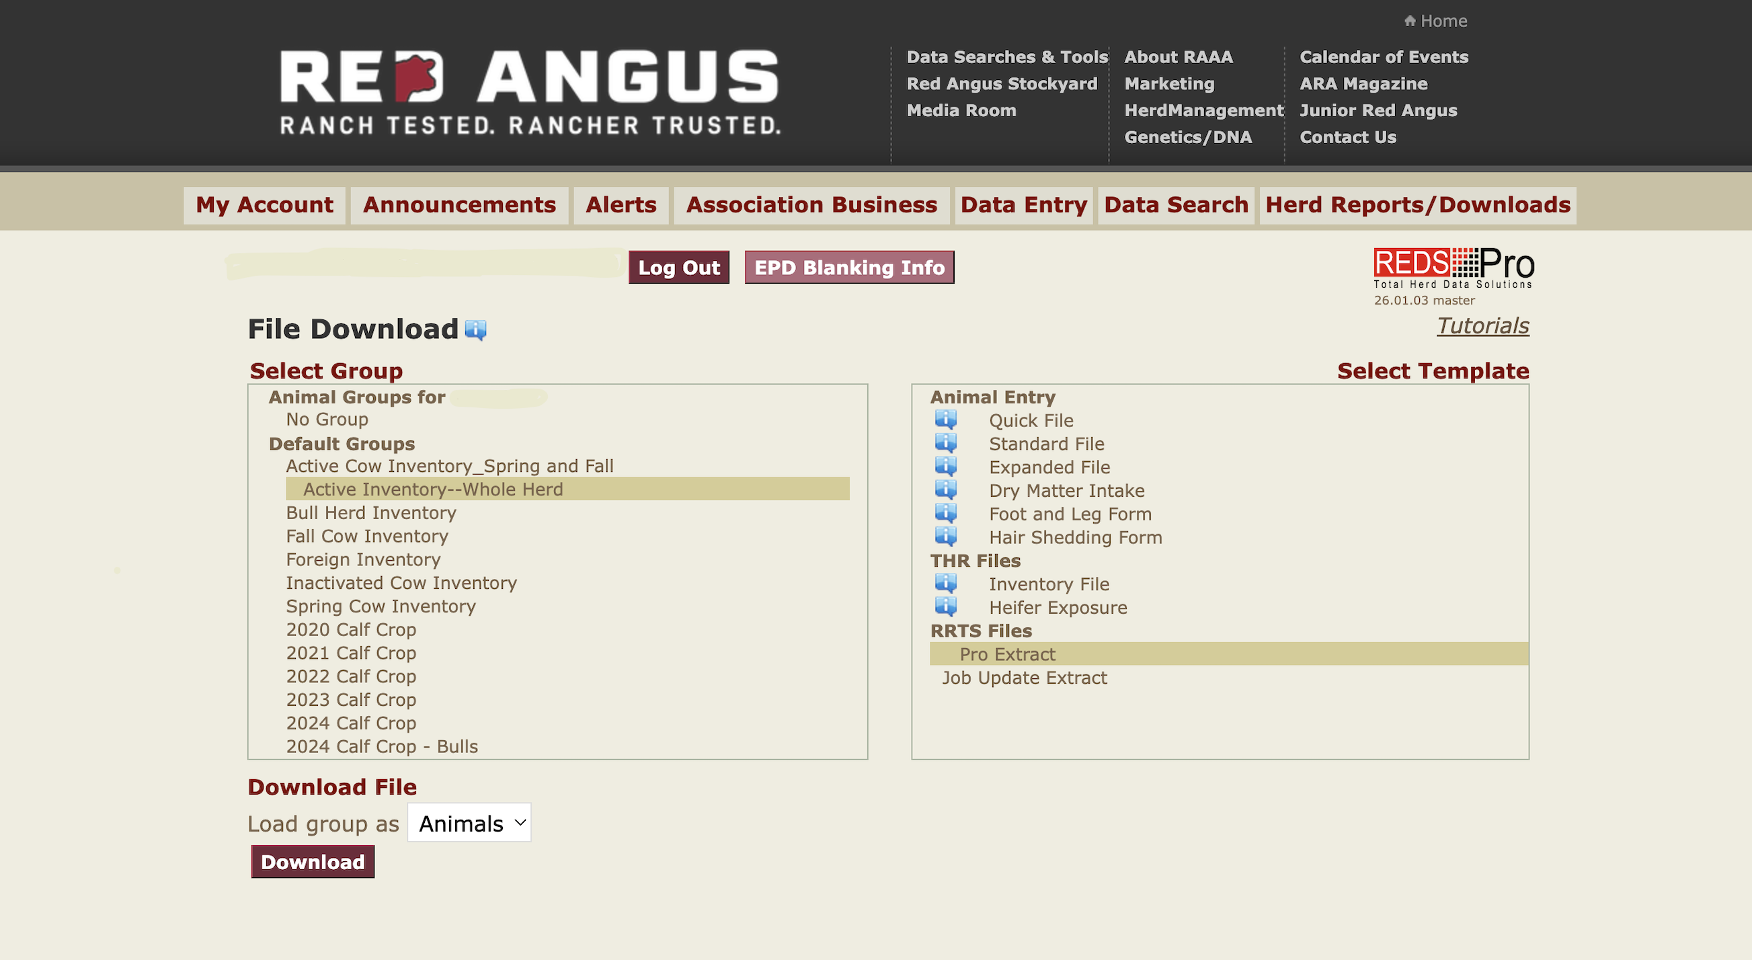
Task: Open Foot and Leg Form info icon
Action: [x=945, y=514]
